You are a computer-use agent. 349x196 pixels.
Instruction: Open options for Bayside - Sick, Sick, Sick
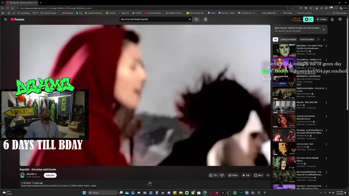[x=326, y=102]
